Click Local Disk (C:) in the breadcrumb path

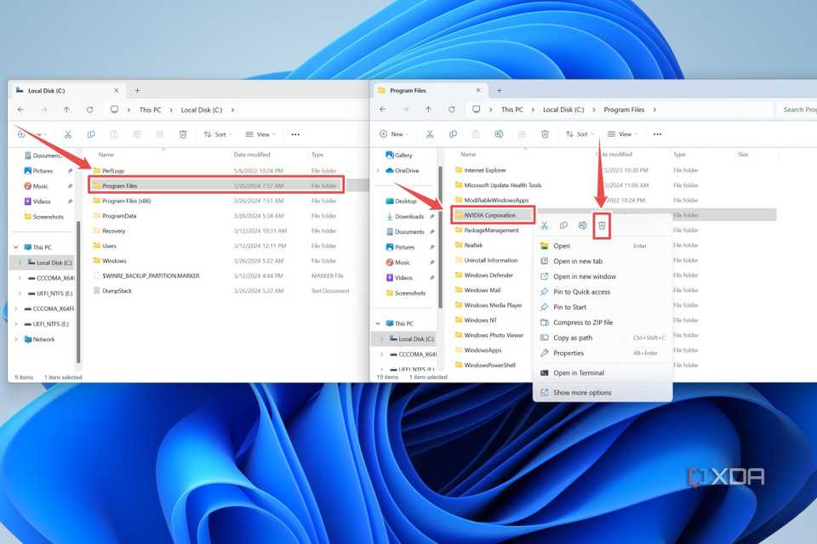pos(562,110)
